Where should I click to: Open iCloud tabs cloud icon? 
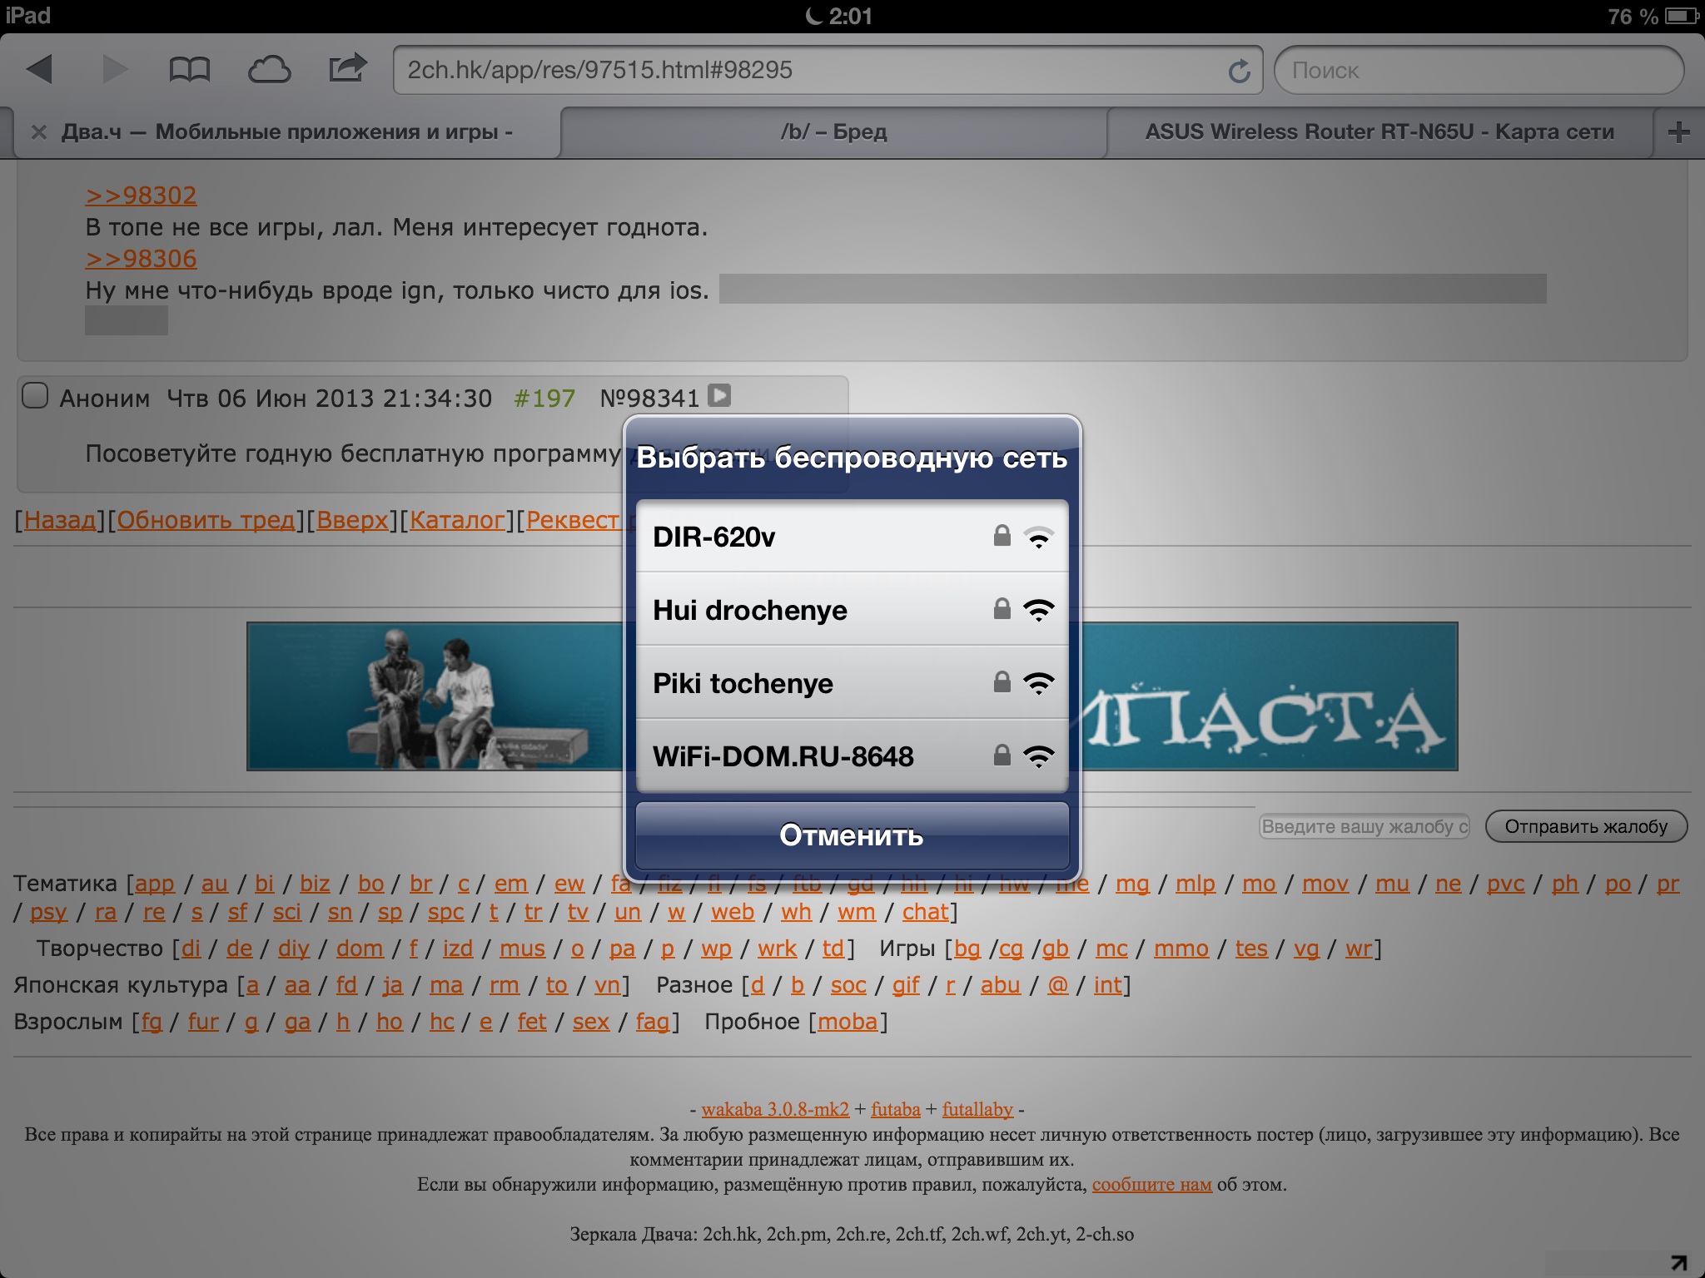tap(269, 70)
